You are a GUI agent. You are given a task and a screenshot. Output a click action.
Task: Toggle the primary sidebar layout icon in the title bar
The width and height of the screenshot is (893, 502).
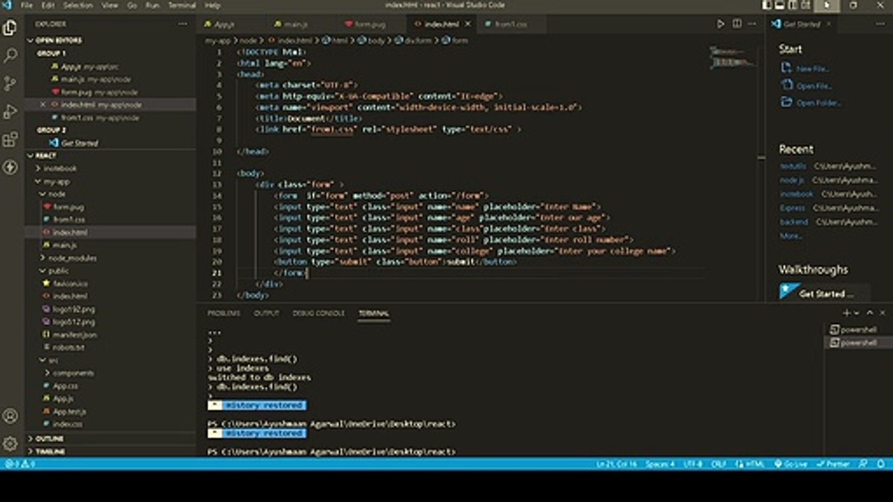(766, 5)
